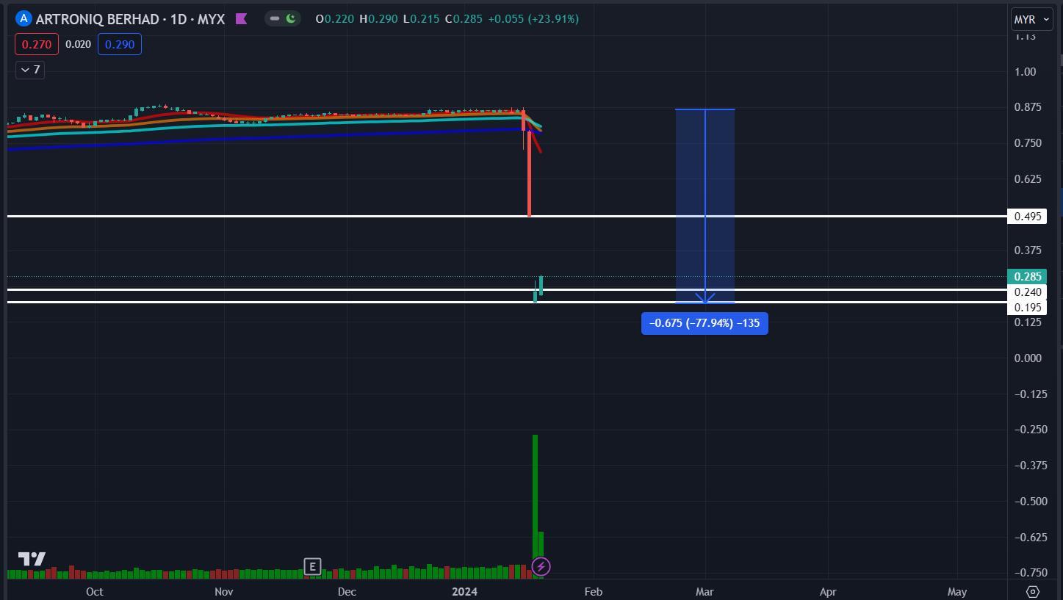The width and height of the screenshot is (1063, 600).
Task: Click the +0.055 (+23.91%) change value
Action: pos(533,19)
